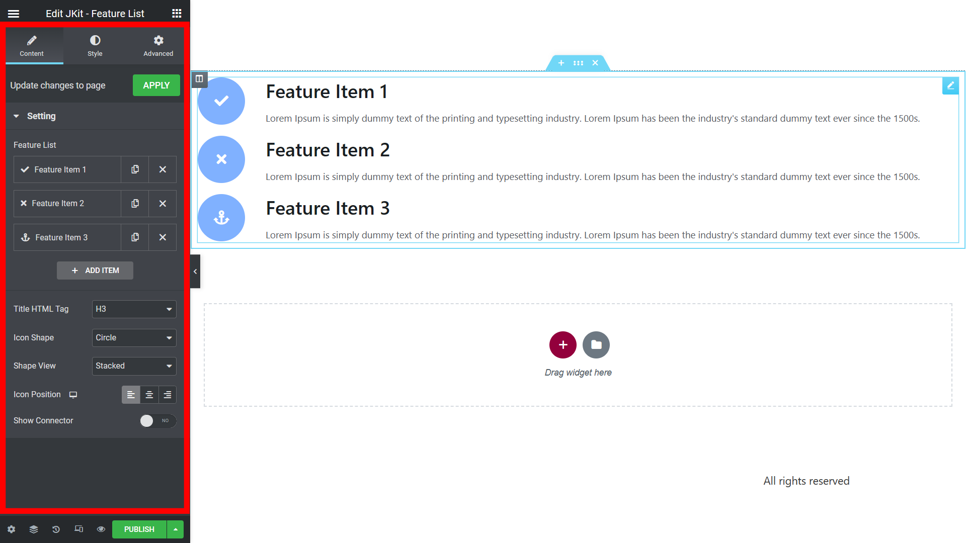Open Feature Item 2 in the list
This screenshot has width=966, height=543.
(x=67, y=204)
